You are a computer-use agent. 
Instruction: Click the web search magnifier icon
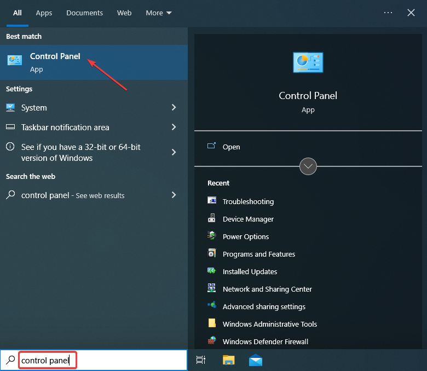10,195
